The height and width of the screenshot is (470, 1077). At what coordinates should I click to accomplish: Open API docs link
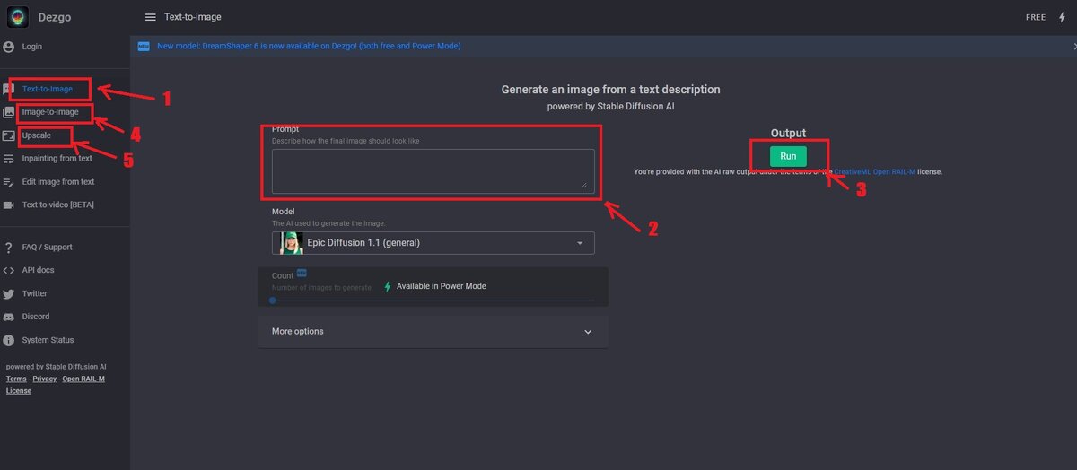[39, 271]
